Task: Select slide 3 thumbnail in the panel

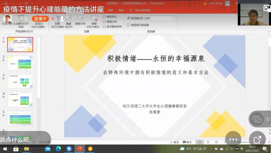Action: tap(20, 81)
